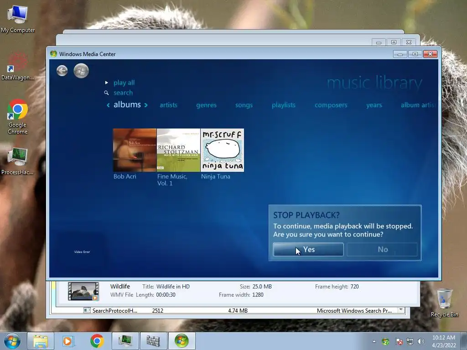Maximize the window behind Media Center
Viewport: 467px width, 350px height.
coord(394,42)
